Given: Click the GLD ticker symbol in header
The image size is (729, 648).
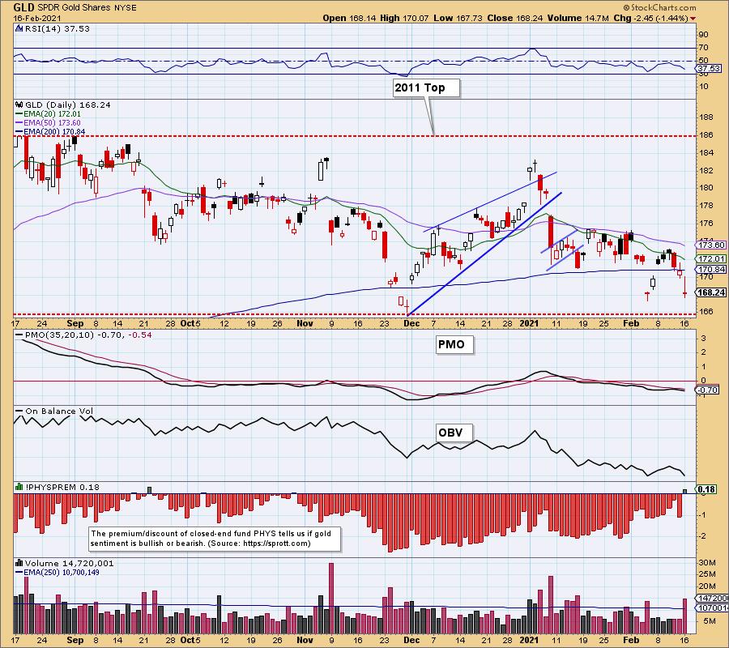Looking at the screenshot, I should (x=23, y=8).
